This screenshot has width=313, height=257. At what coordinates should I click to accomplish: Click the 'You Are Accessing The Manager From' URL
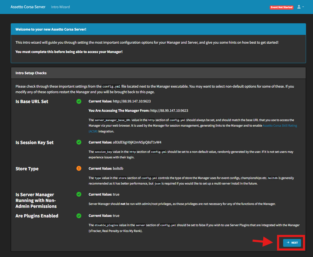click(x=169, y=111)
